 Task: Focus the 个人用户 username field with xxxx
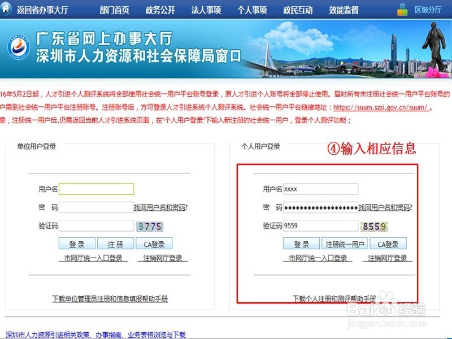320,189
